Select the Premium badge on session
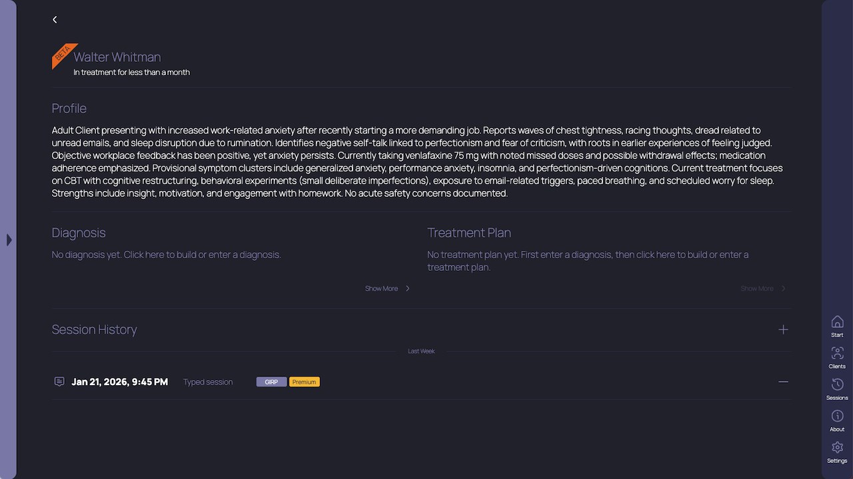Screen dimensions: 853x479 [305, 382]
